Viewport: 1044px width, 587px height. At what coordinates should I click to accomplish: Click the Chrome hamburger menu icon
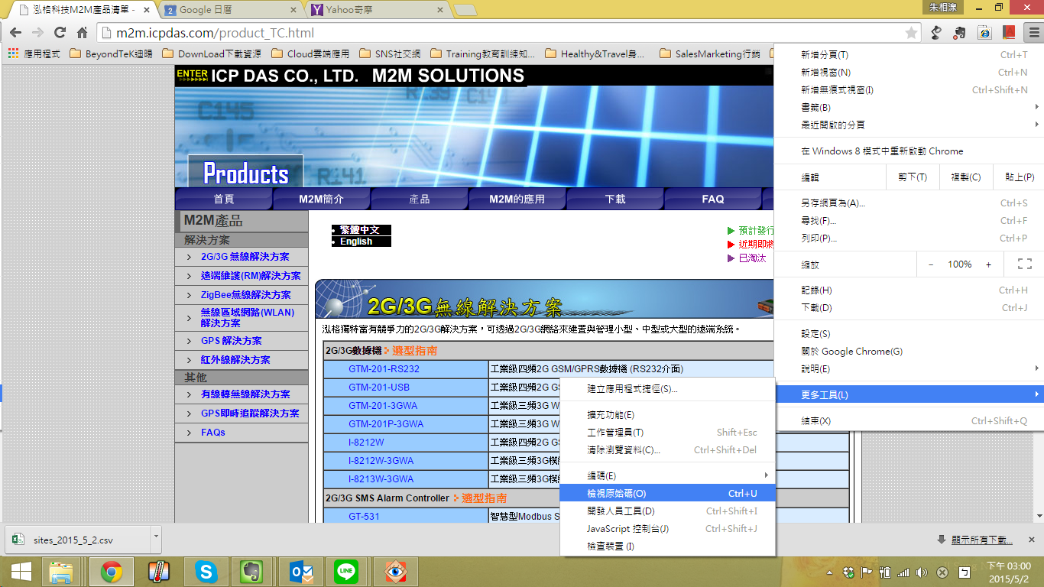pyautogui.click(x=1033, y=33)
